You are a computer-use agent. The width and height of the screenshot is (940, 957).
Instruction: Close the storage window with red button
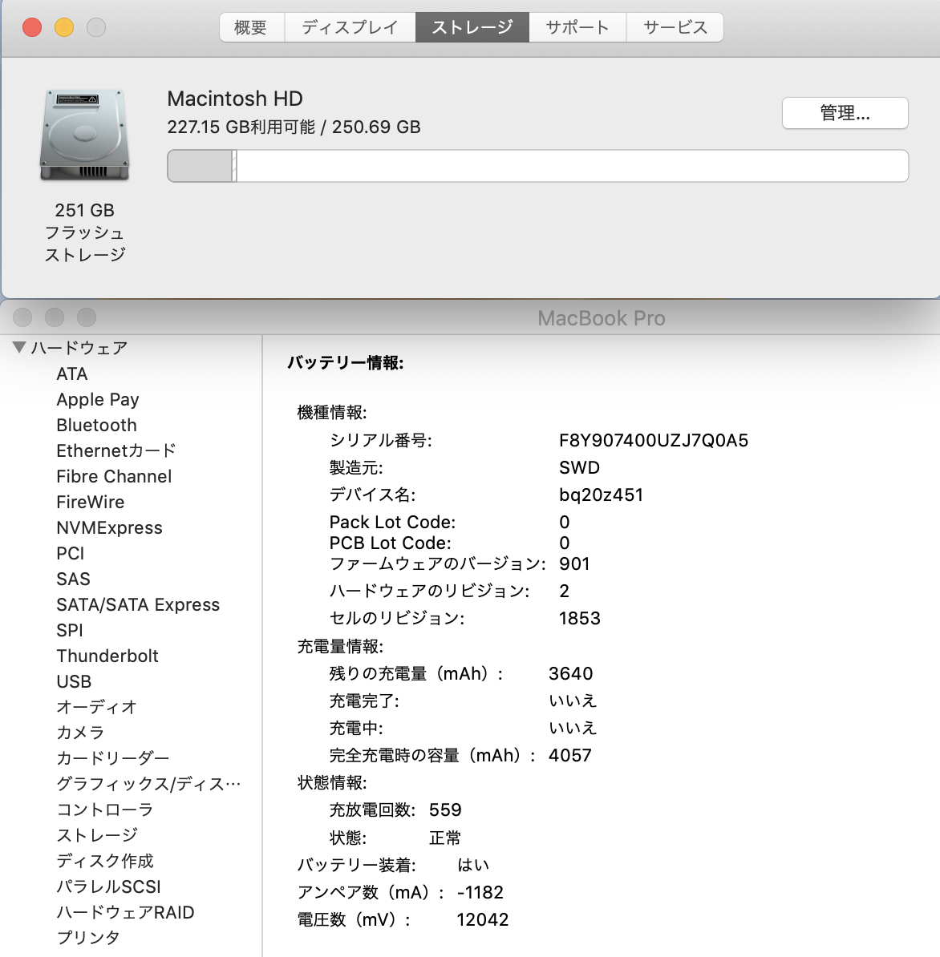point(32,27)
